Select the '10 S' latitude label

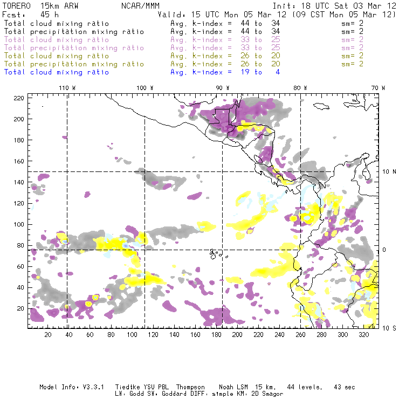click(x=389, y=328)
